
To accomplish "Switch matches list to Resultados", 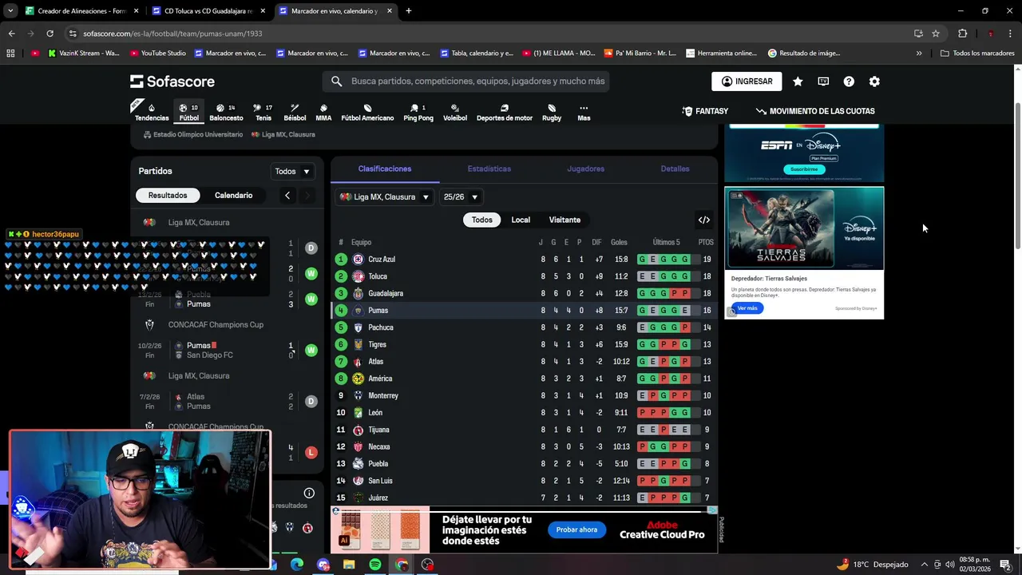I will [168, 196].
